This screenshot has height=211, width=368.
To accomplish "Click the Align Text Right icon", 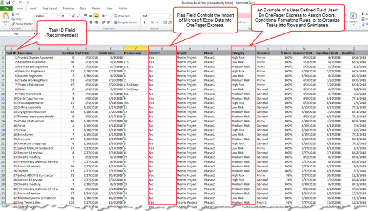I will [96, 22].
